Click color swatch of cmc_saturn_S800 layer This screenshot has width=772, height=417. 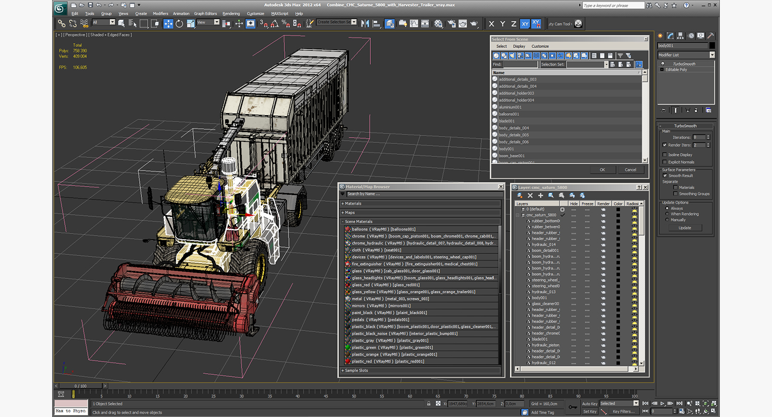(x=618, y=215)
